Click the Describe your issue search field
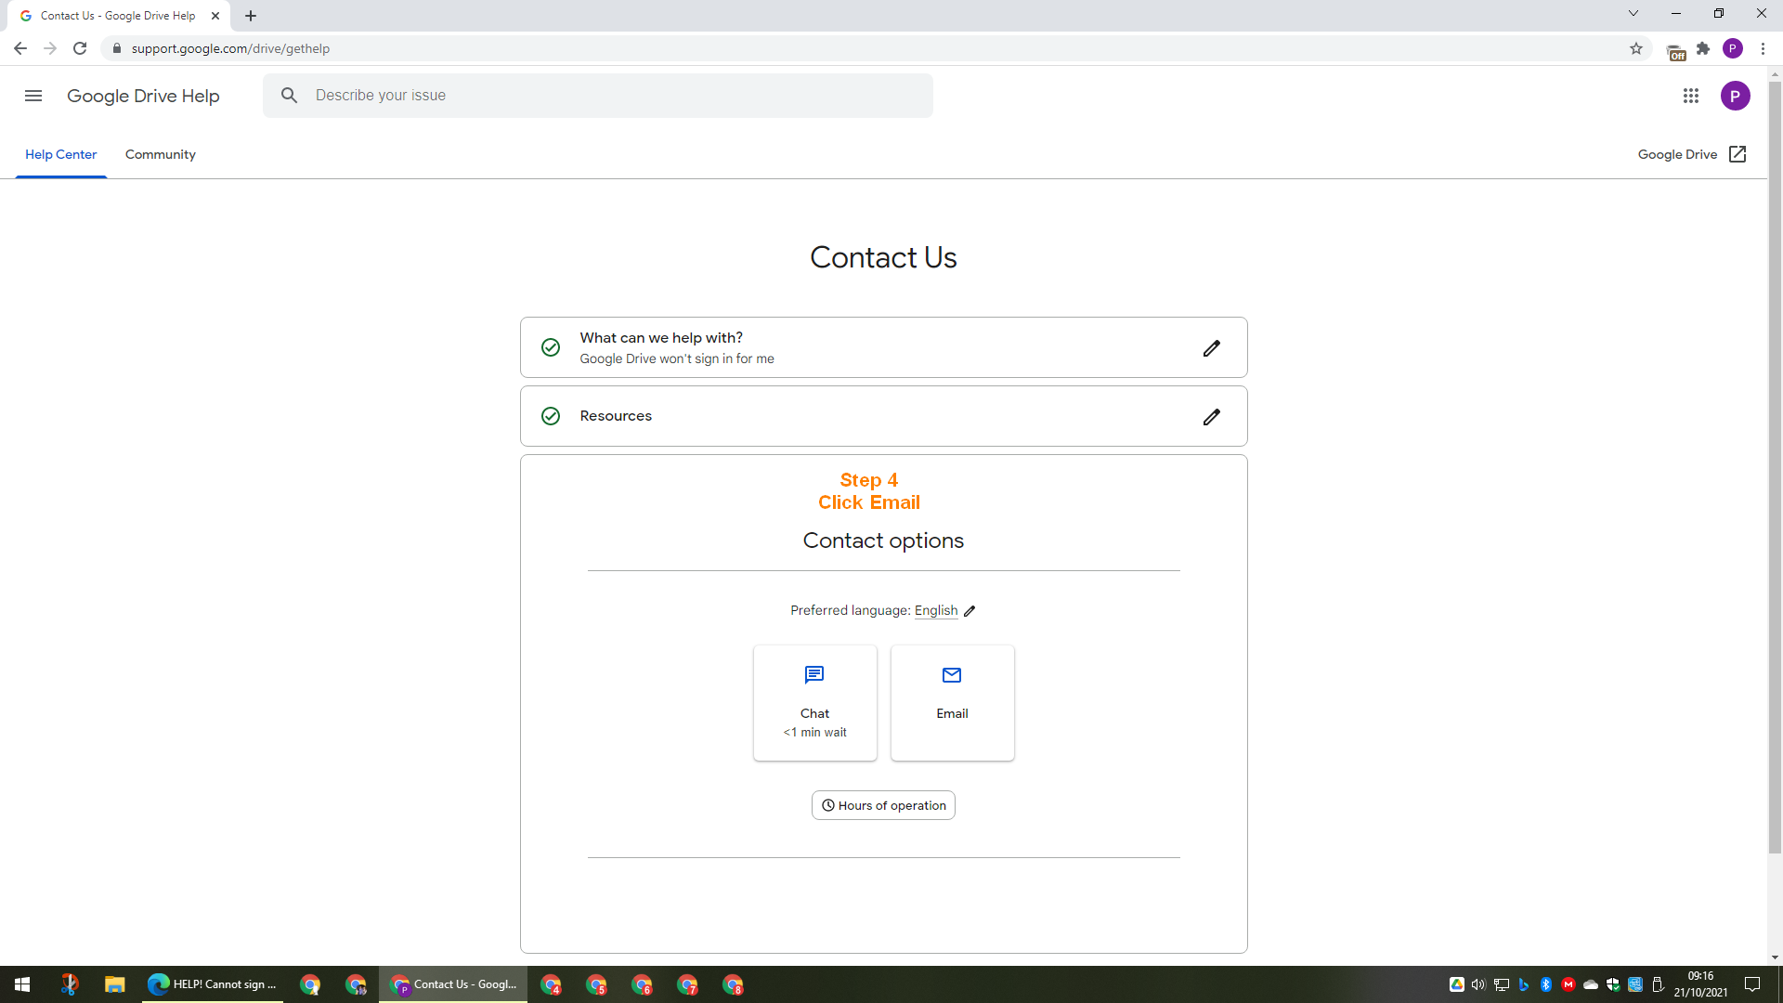1783x1003 pixels. pos(601,96)
